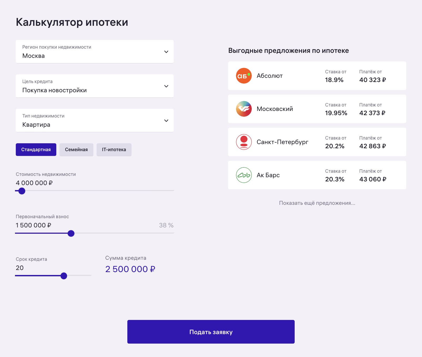The height and width of the screenshot is (357, 422).
Task: Click the loan term slider handle
Action: 64,276
